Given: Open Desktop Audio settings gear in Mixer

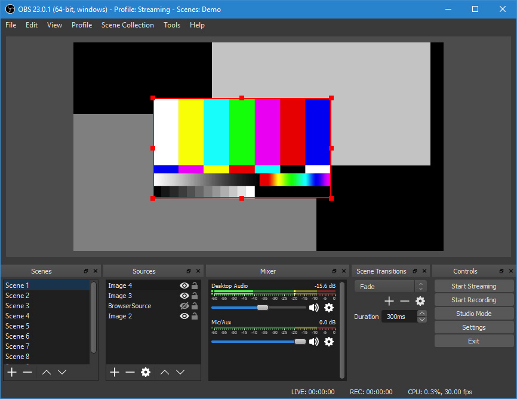Looking at the screenshot, I should coord(329,308).
